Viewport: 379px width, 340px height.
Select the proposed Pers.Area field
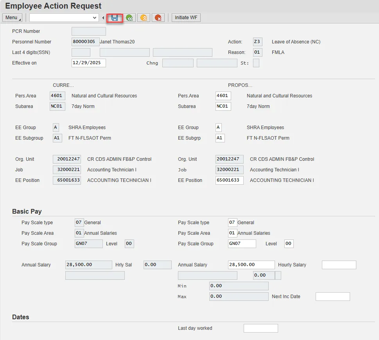tap(223, 96)
